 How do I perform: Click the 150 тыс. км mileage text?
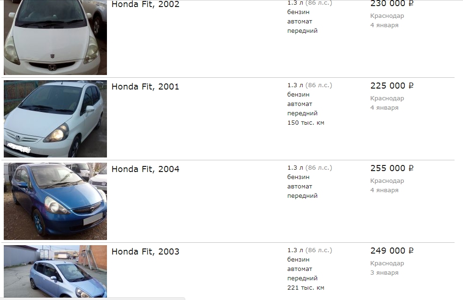coord(305,123)
